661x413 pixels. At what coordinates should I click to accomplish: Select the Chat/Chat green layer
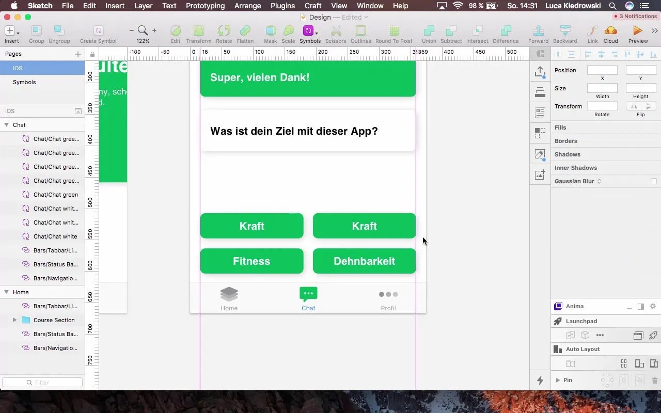pos(42,195)
